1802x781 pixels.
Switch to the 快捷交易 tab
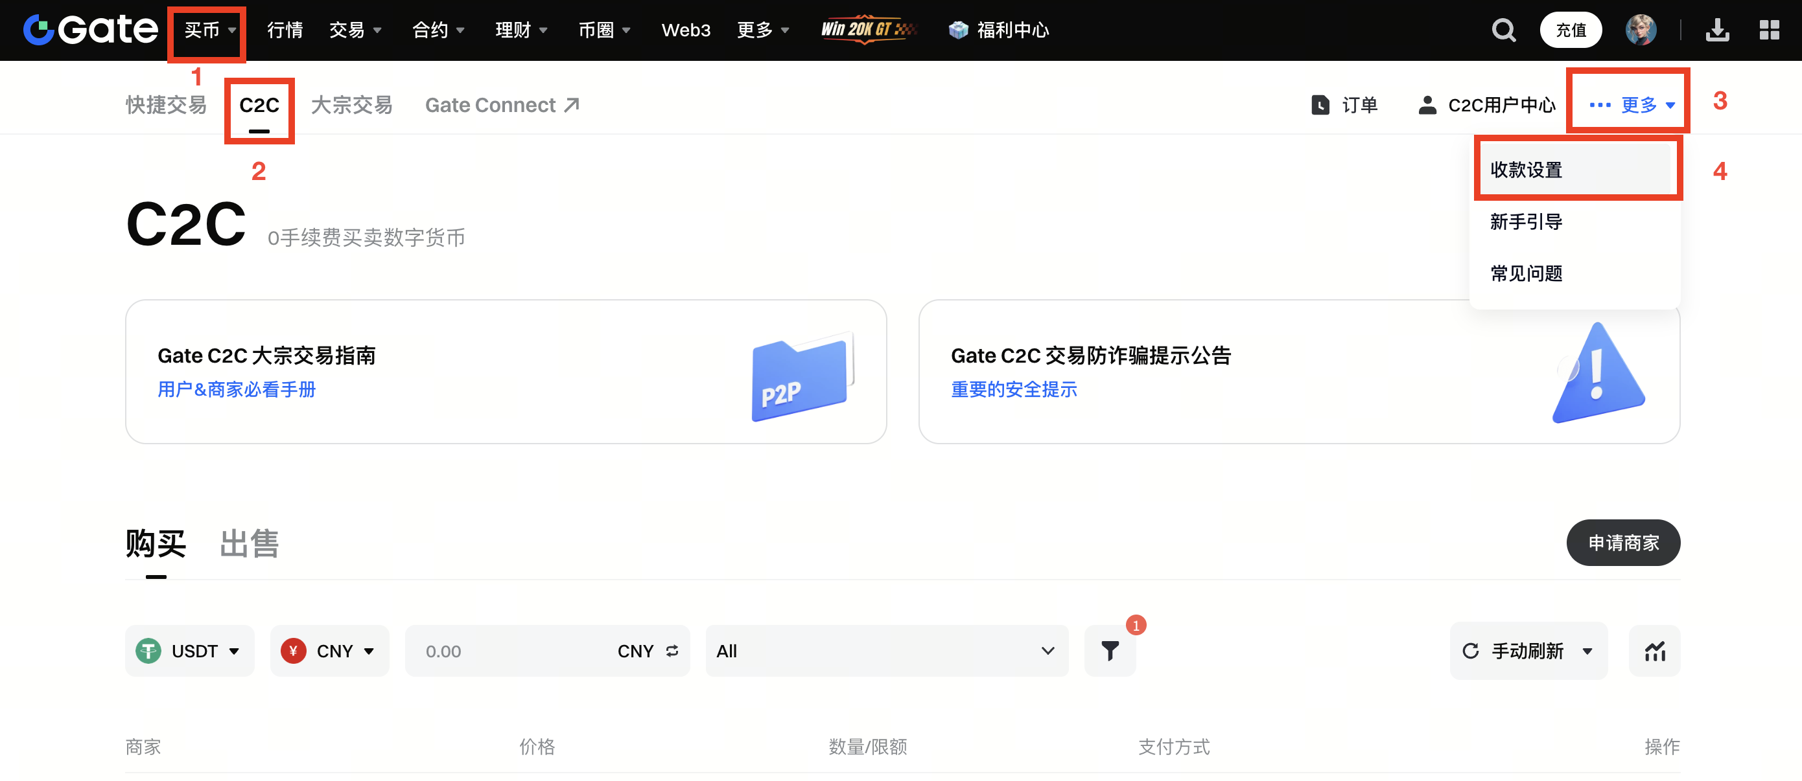pyautogui.click(x=167, y=106)
